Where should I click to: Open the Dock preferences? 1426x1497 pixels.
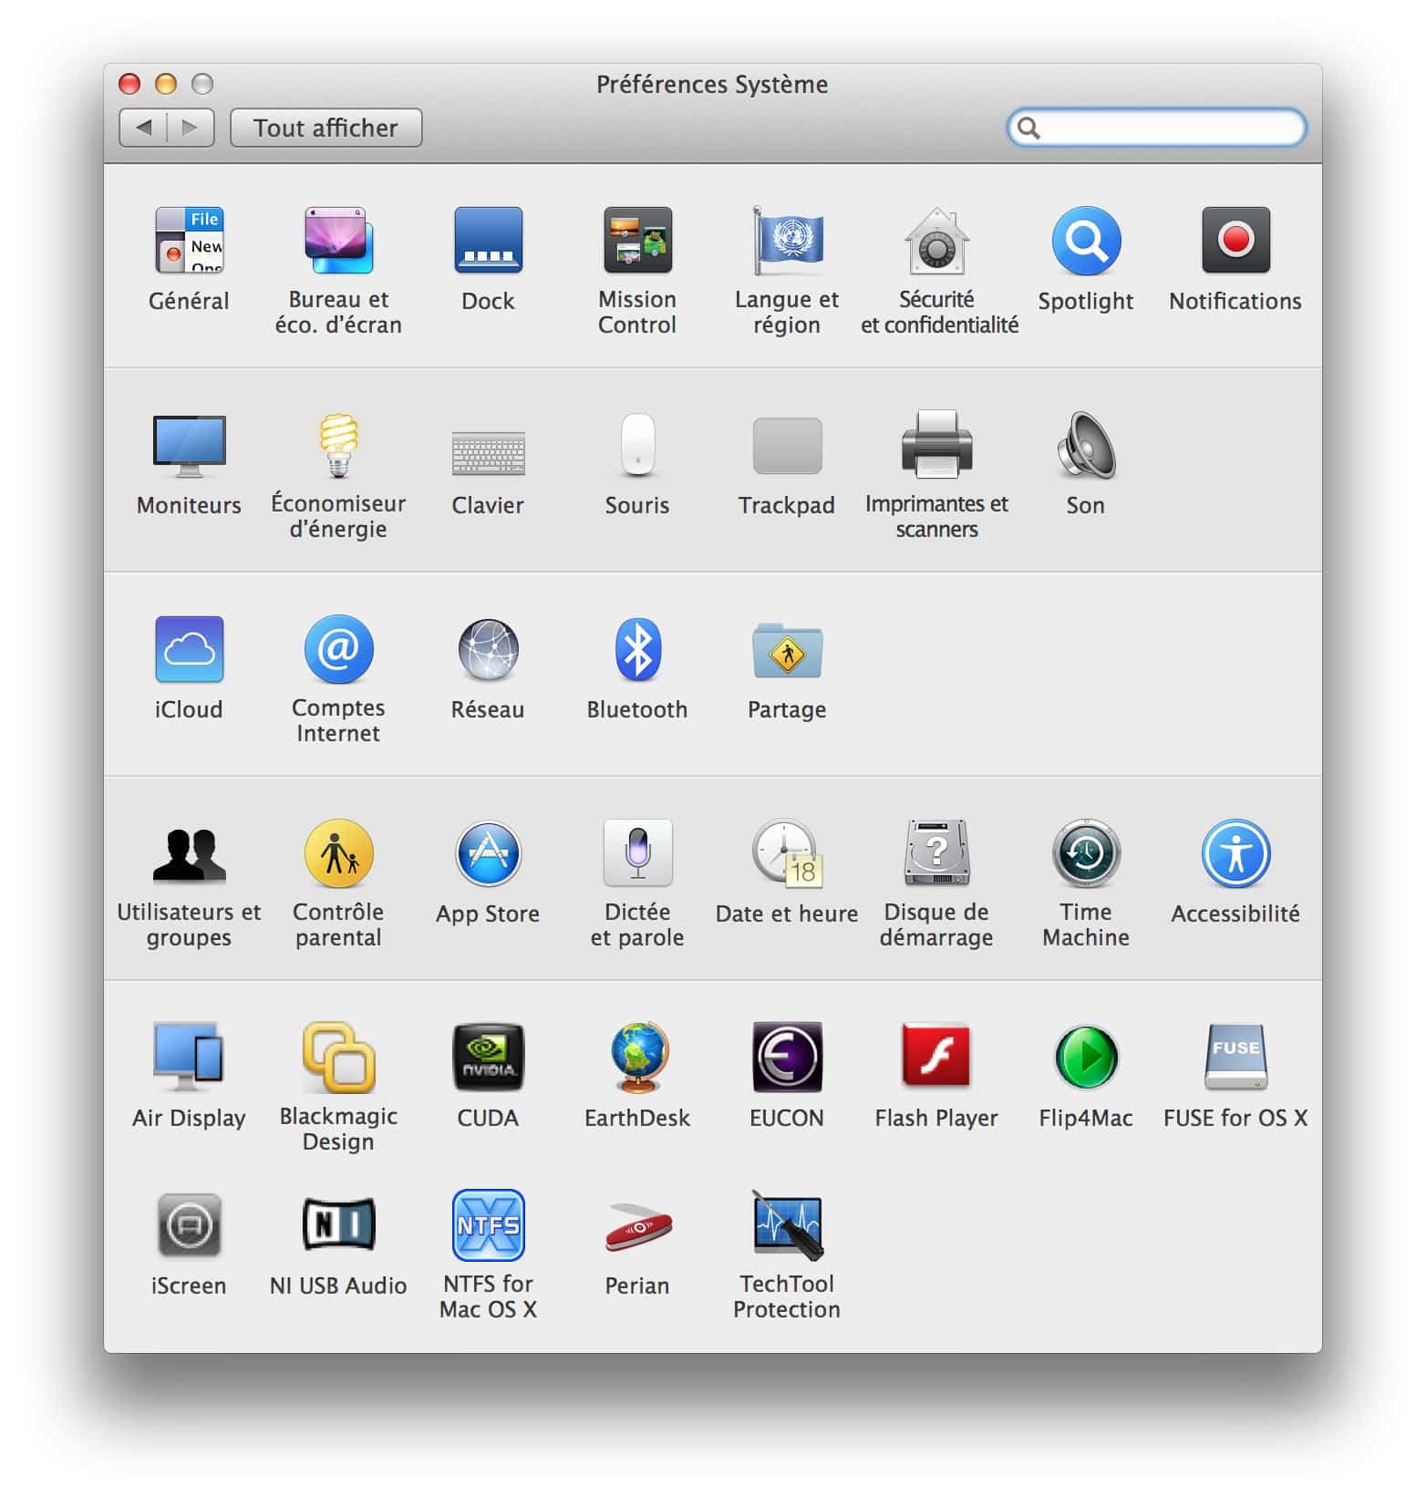click(x=488, y=241)
